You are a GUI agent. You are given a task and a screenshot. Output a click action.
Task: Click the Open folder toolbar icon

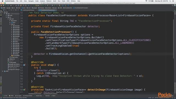click(1, 5)
